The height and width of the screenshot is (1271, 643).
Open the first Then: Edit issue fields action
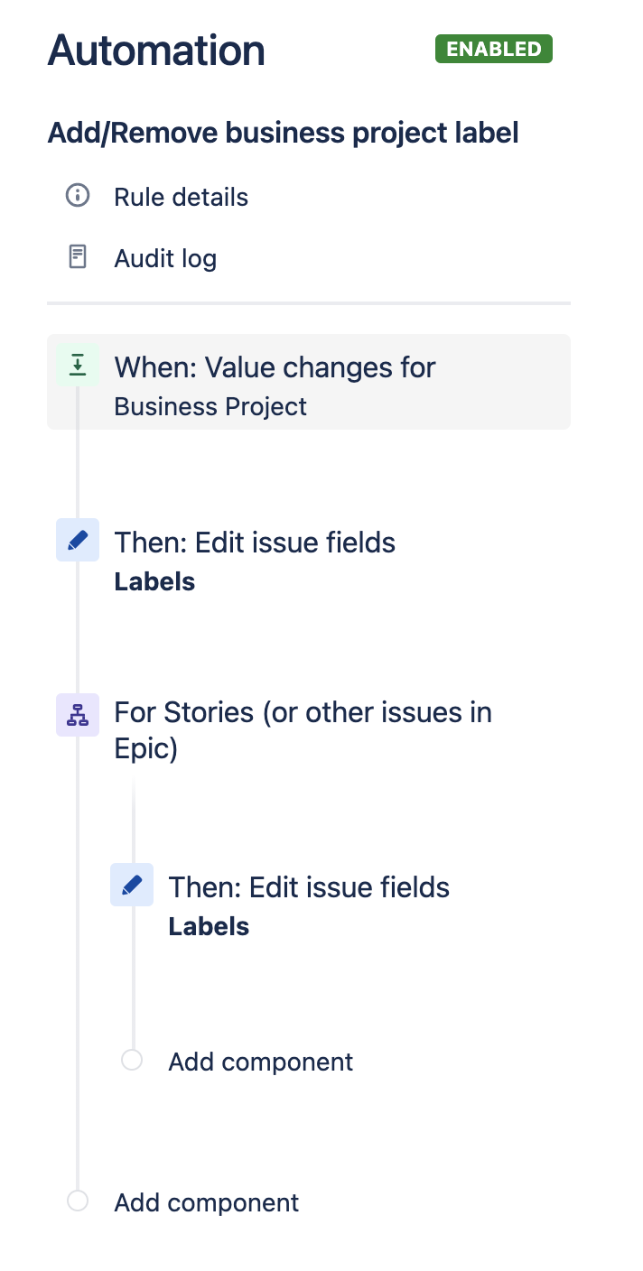tap(255, 542)
